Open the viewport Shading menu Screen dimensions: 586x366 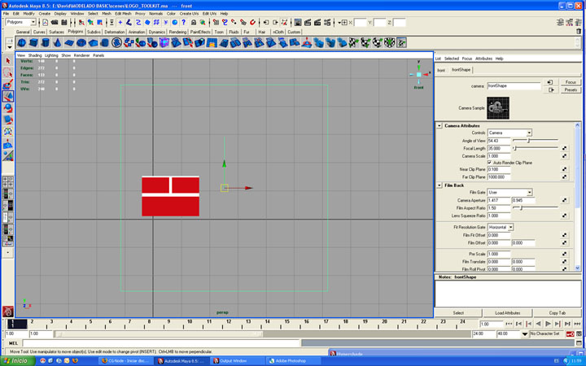click(35, 55)
